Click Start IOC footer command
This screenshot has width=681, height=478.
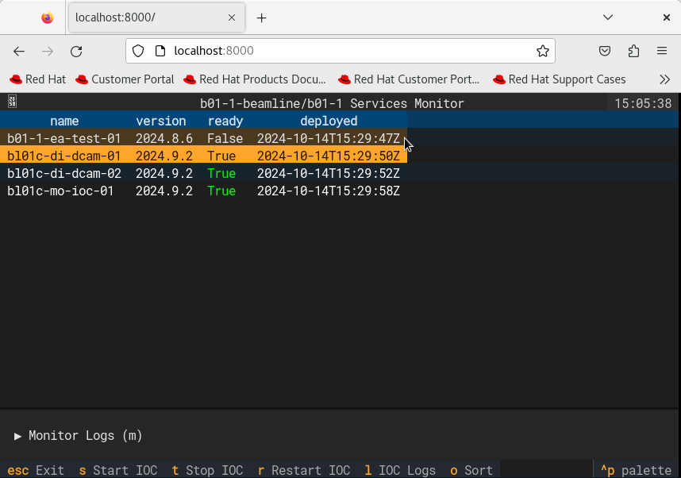[118, 470]
